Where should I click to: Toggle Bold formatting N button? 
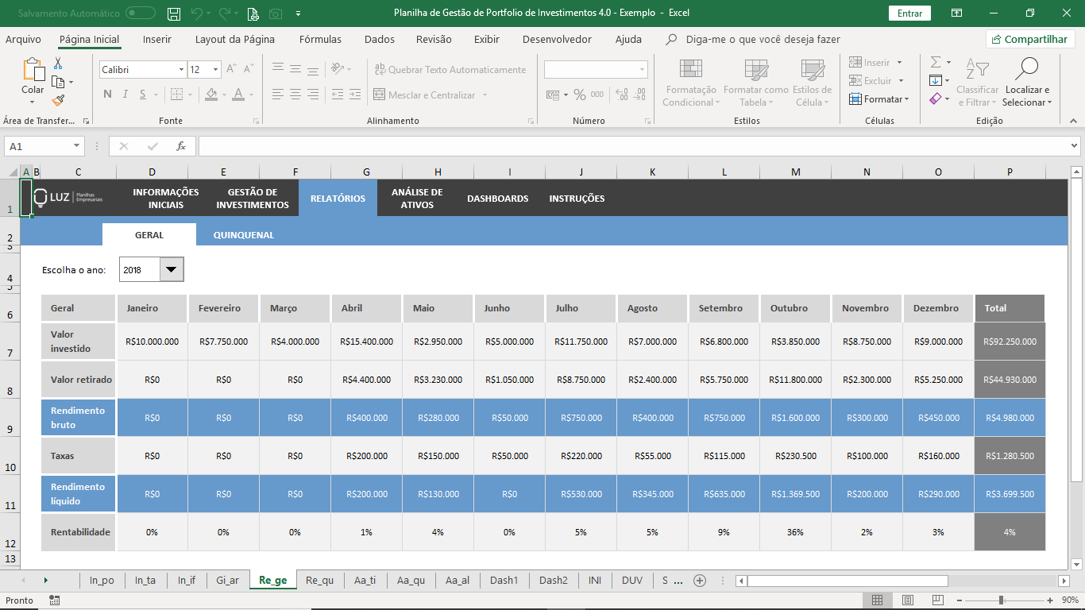tap(107, 95)
